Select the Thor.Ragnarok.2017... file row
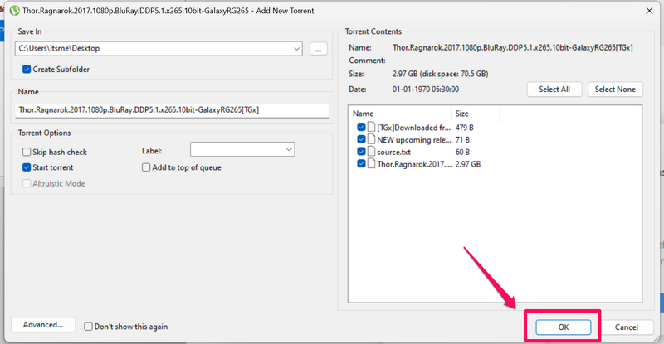Viewport: 664px width, 344px height. [425, 164]
